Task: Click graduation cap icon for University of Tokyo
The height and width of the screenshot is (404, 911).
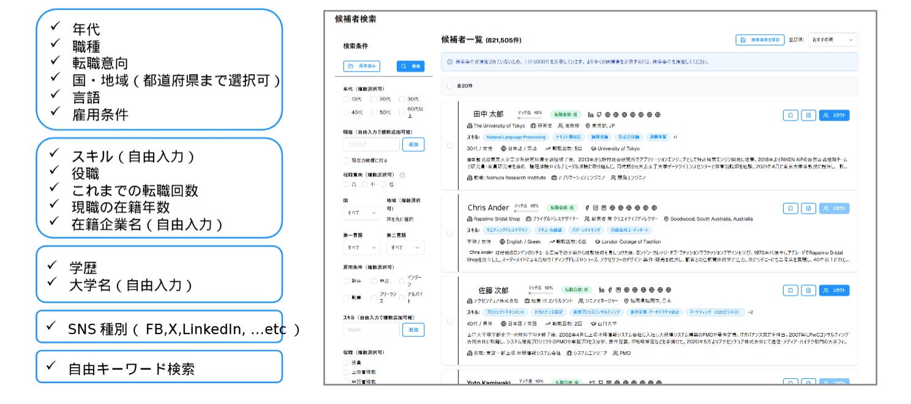Action: (x=593, y=149)
